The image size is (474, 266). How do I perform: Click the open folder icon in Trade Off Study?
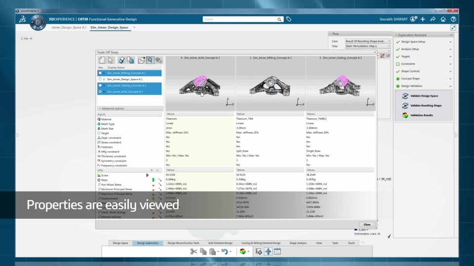[141, 60]
